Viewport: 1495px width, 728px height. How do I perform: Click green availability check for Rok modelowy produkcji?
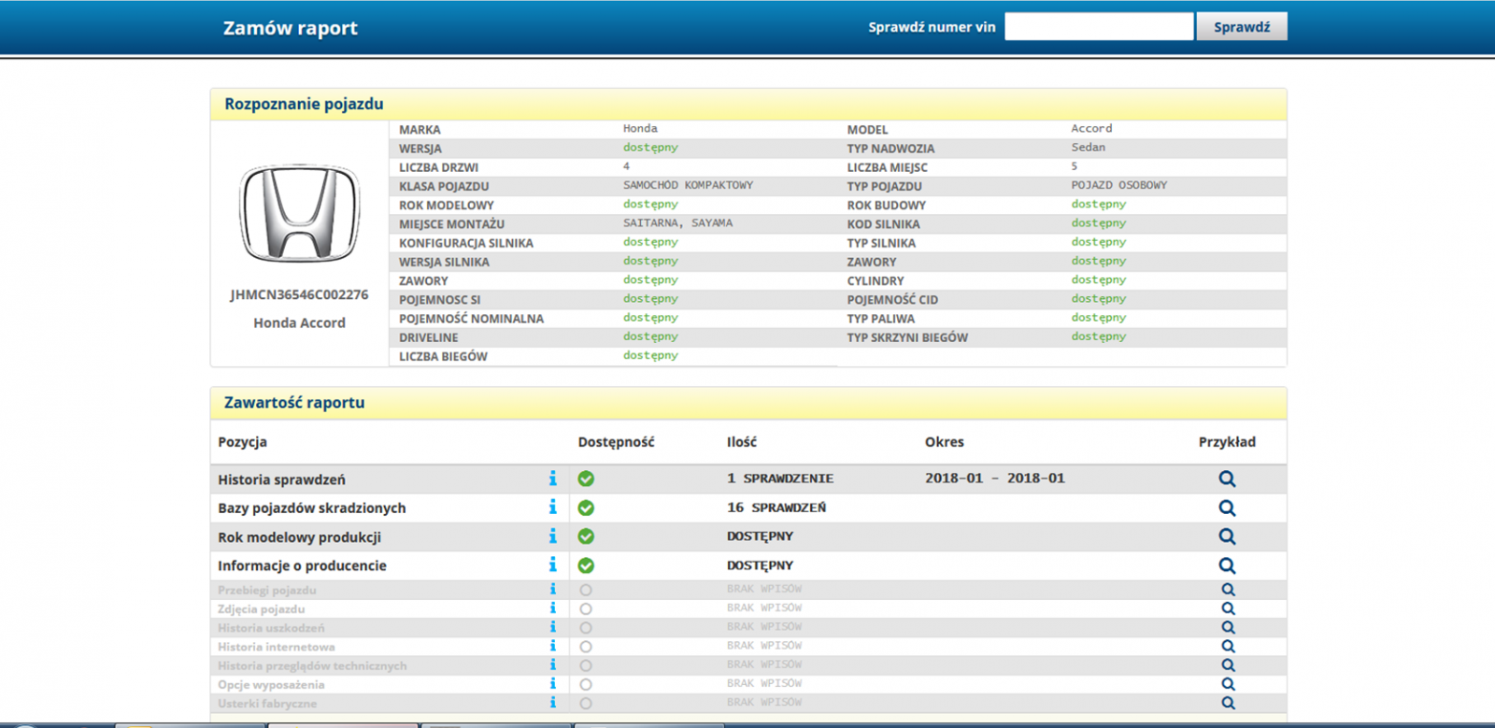pos(586,536)
